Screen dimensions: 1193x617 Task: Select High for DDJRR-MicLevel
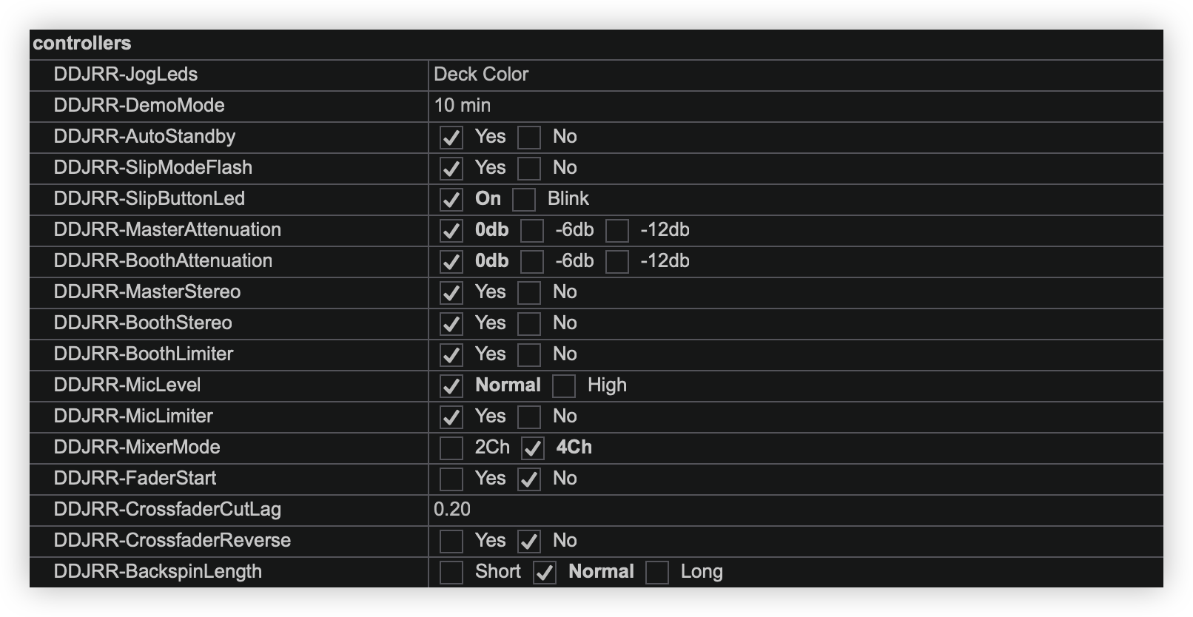[564, 386]
